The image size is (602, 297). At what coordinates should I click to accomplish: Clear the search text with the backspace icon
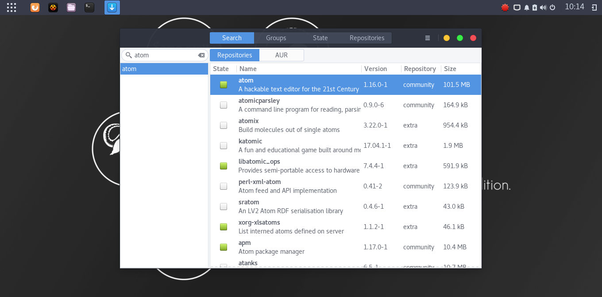pyautogui.click(x=201, y=55)
